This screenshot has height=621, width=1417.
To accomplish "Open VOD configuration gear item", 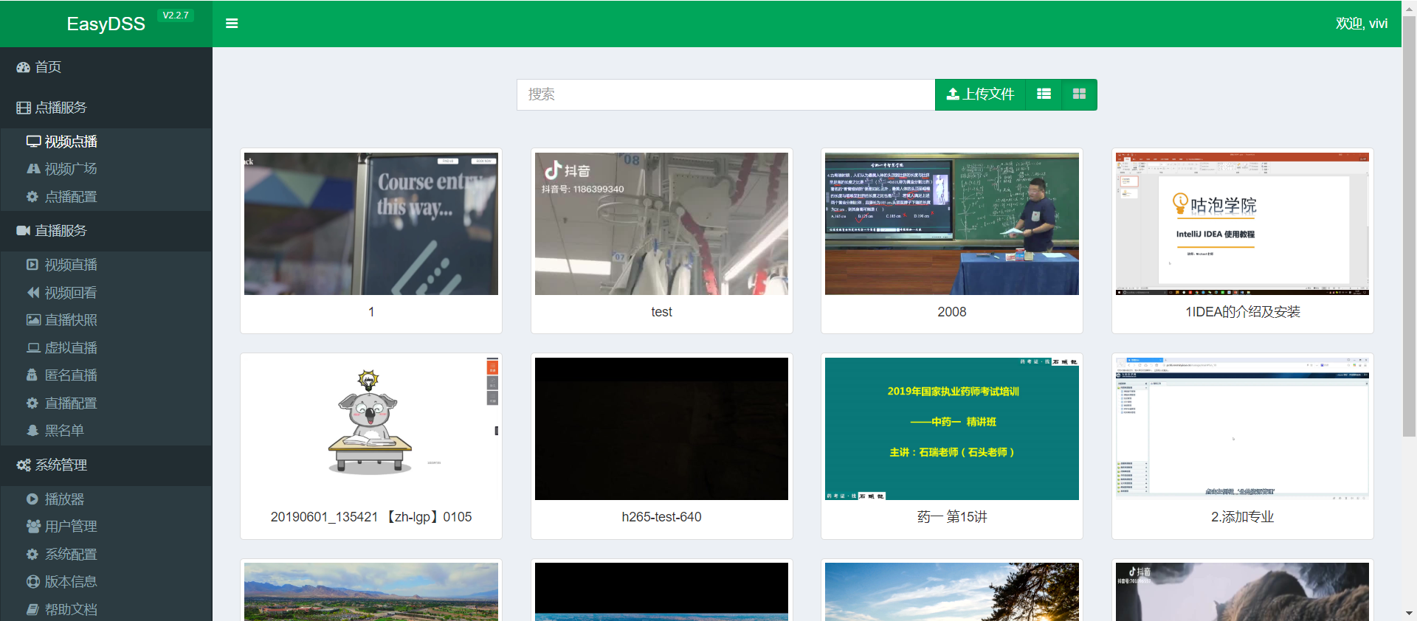I will pos(71,197).
